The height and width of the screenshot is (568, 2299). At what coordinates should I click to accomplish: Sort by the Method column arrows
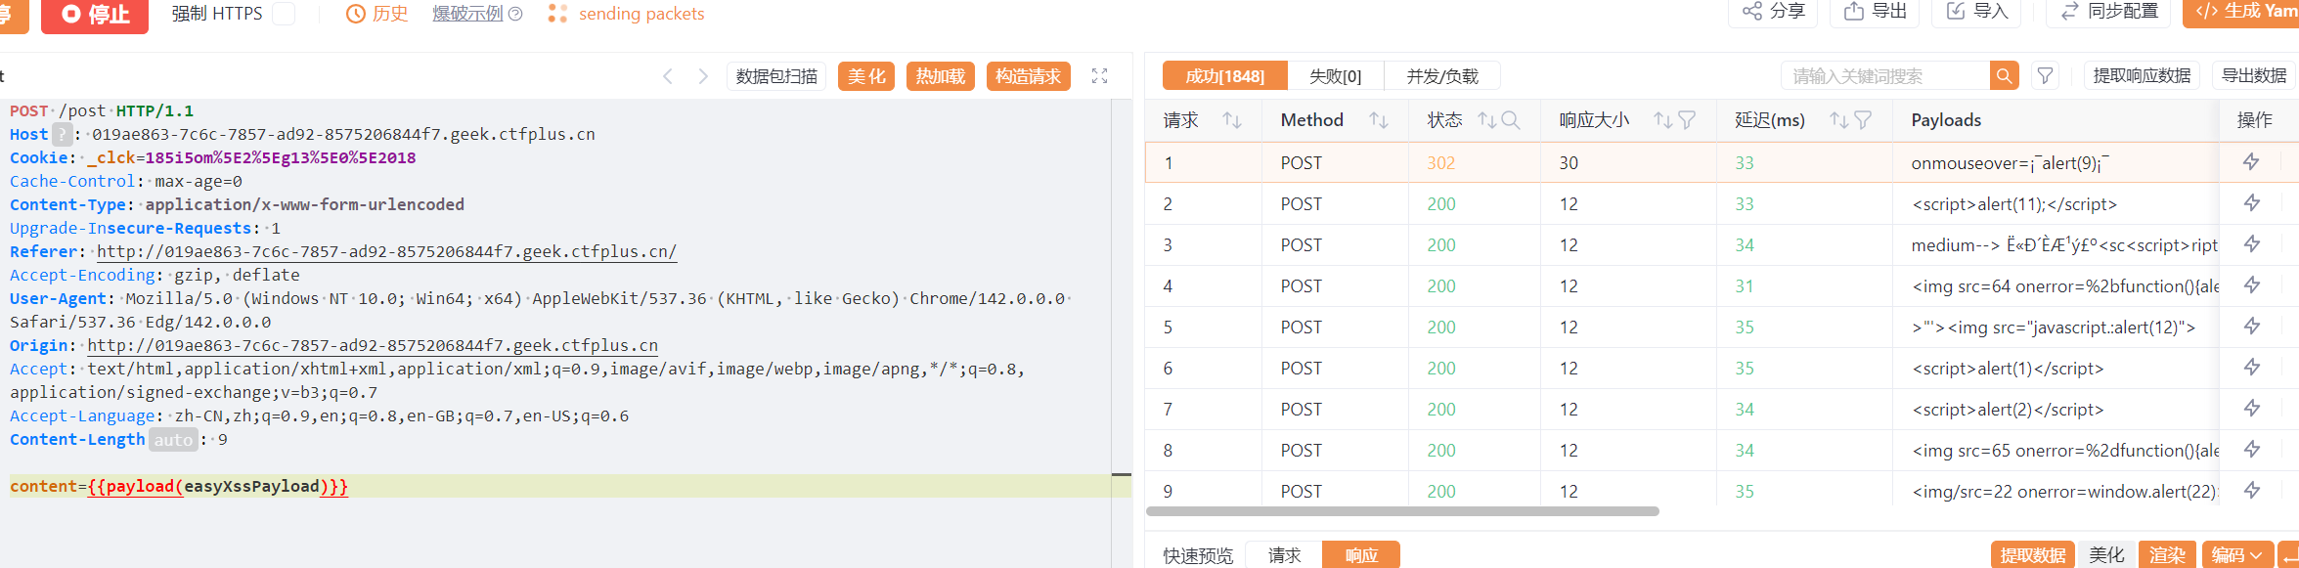1379,120
